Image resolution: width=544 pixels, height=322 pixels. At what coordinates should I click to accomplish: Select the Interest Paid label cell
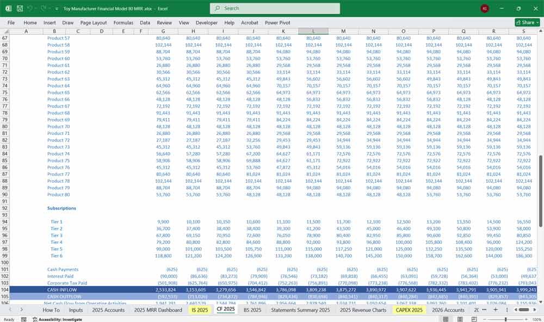[x=60, y=276]
